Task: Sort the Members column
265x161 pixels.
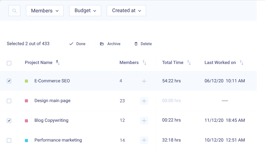Action: point(144,63)
